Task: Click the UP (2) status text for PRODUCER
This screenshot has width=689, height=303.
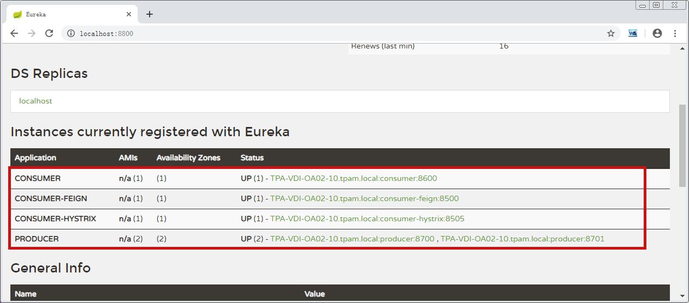Action: click(252, 239)
